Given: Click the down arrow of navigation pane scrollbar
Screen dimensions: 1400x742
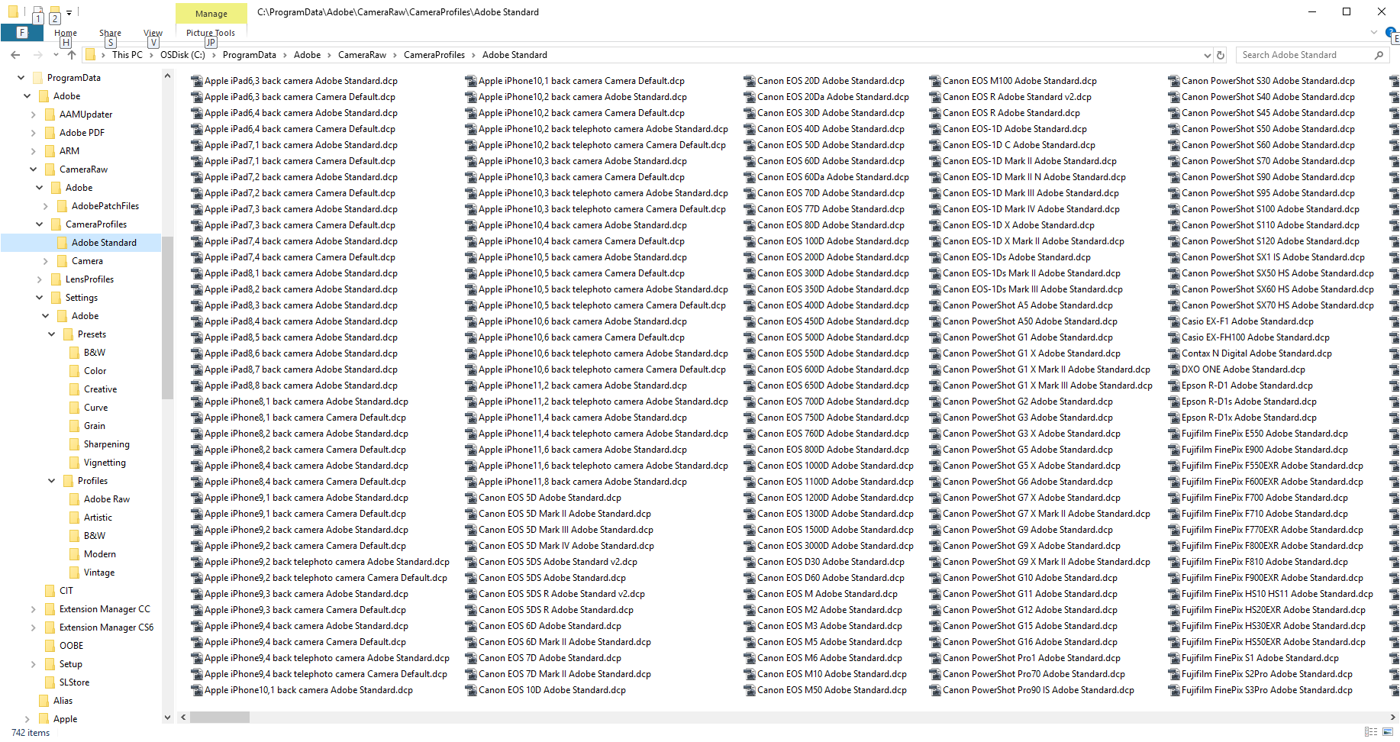Looking at the screenshot, I should [x=167, y=717].
